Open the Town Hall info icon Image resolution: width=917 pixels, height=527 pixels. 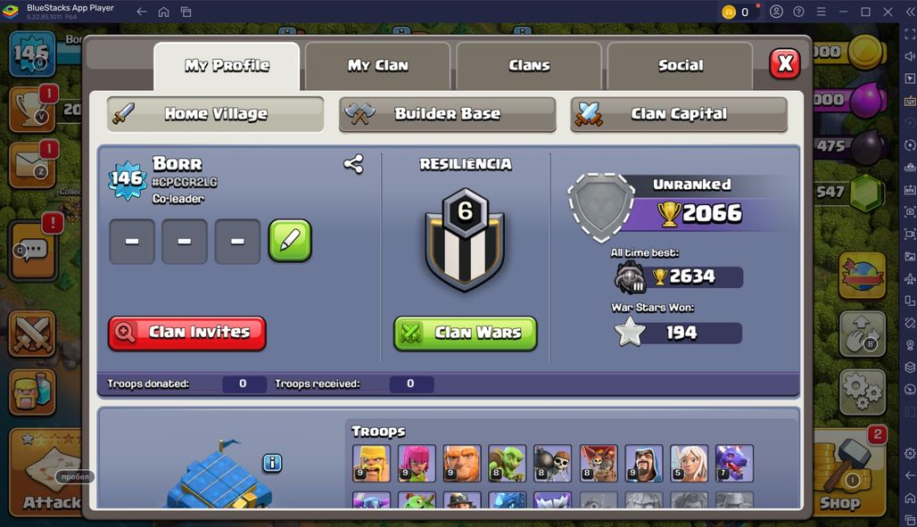click(x=272, y=463)
